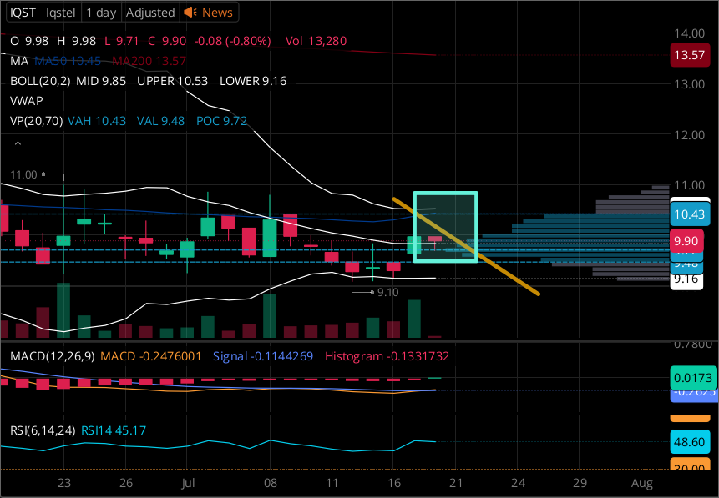Toggle the Adjusted price mode
The width and height of the screenshot is (719, 498).
point(150,13)
